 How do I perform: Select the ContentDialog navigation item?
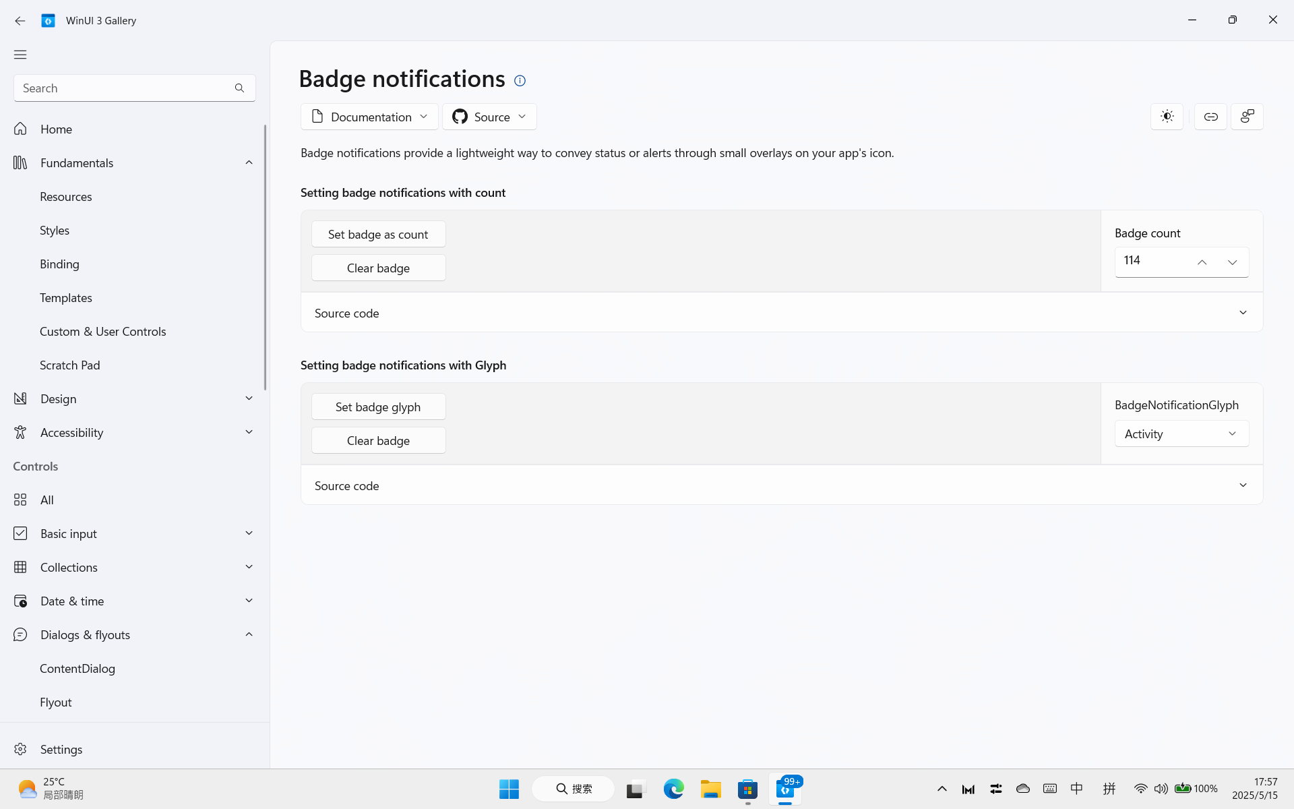pyautogui.click(x=78, y=668)
